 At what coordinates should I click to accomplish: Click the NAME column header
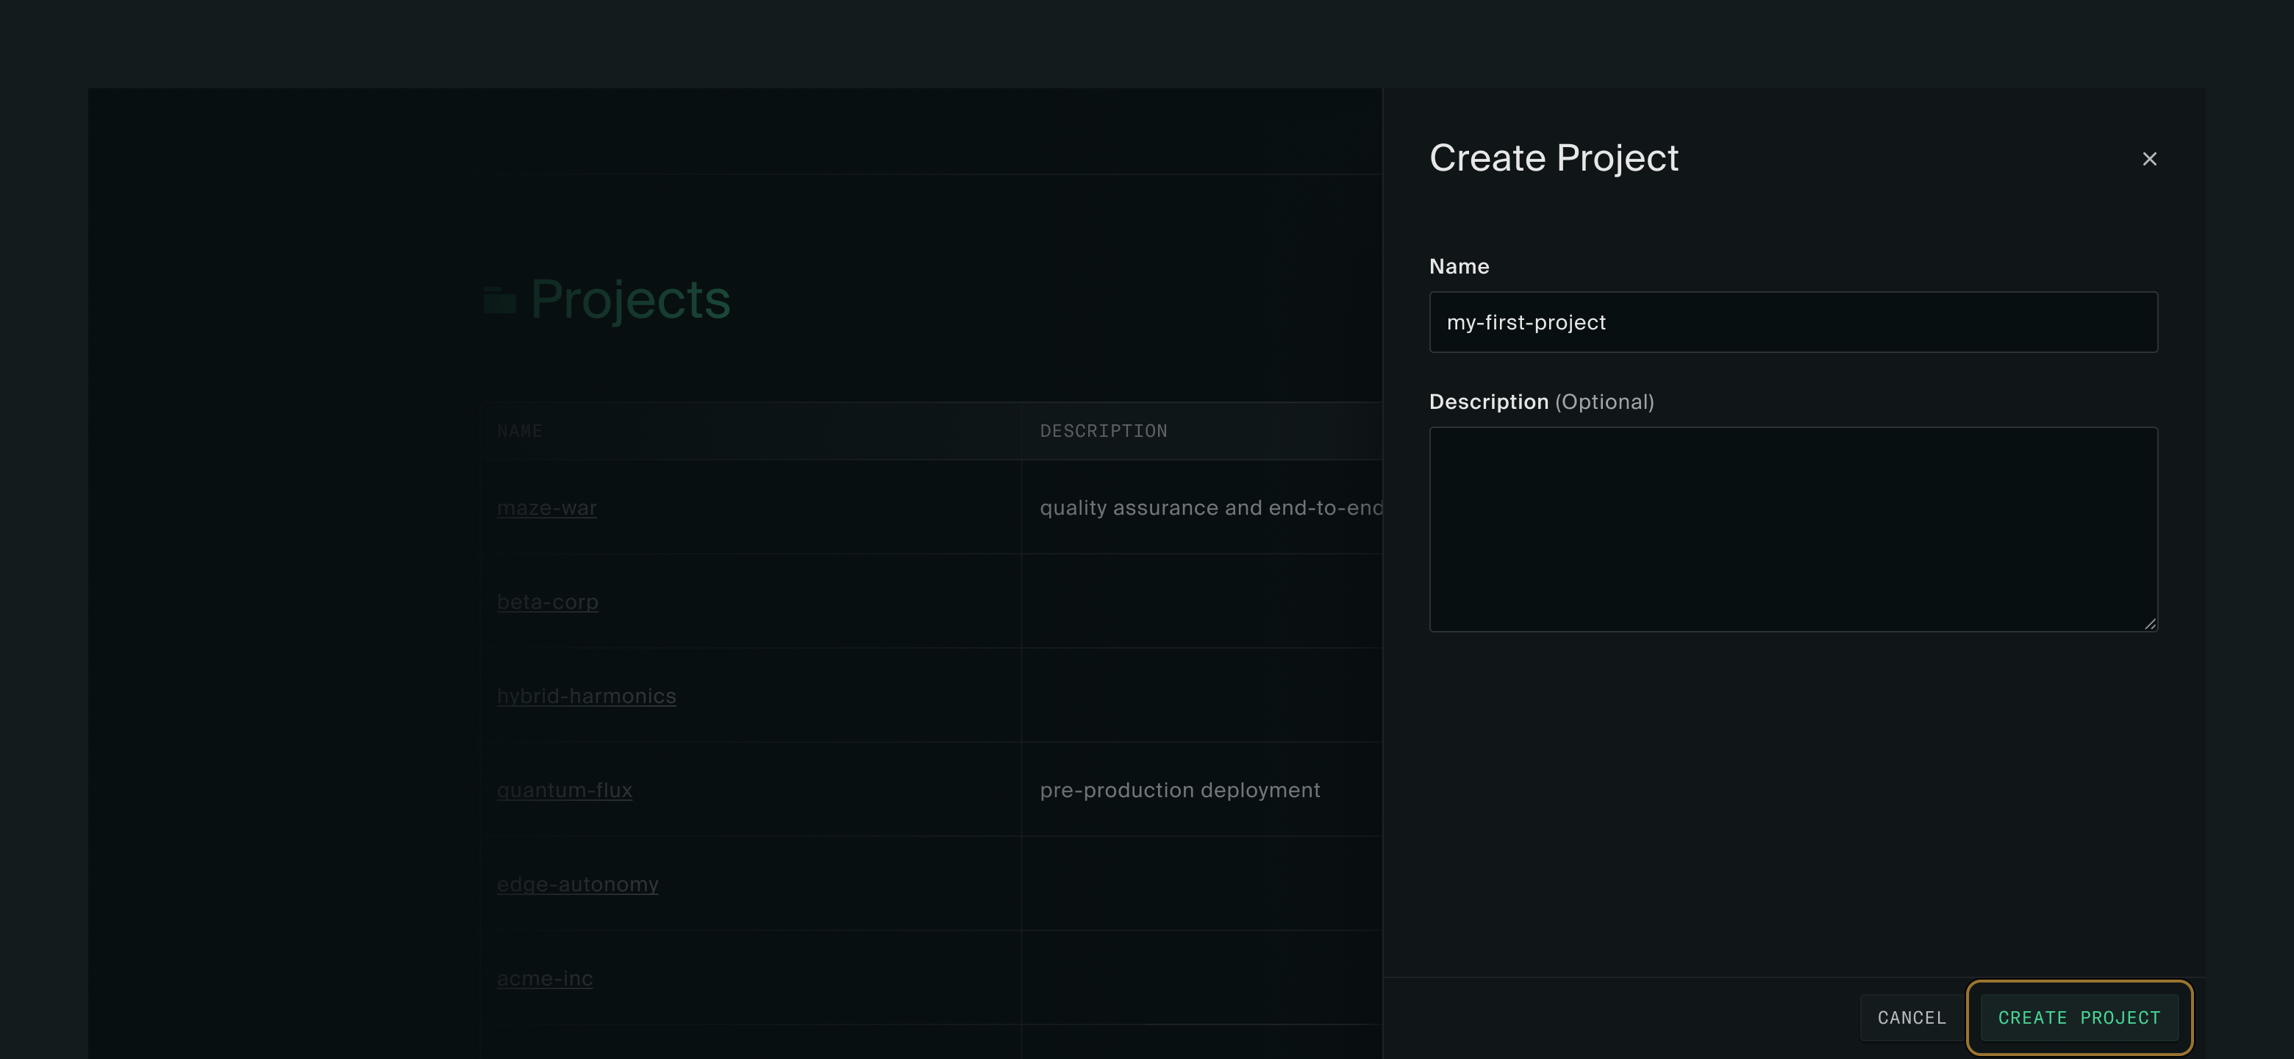click(x=520, y=431)
